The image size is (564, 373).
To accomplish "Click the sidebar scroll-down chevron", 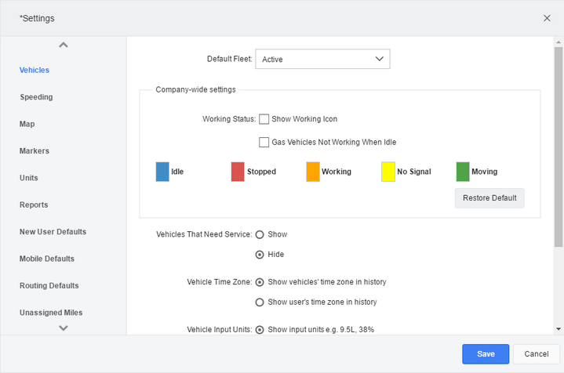I will pyautogui.click(x=64, y=328).
